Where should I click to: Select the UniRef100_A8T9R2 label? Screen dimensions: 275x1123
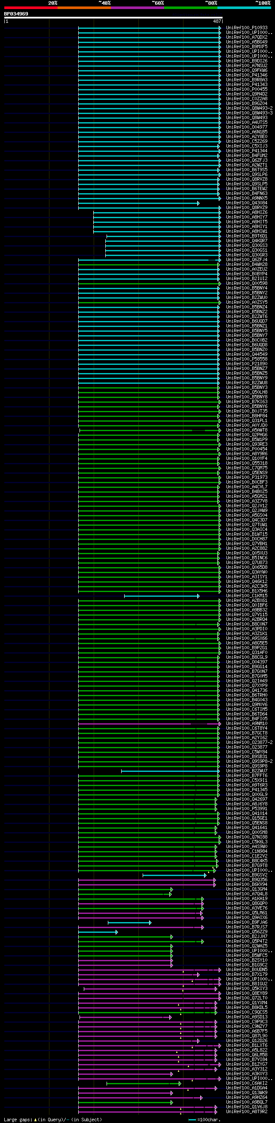pyautogui.click(x=246, y=1111)
